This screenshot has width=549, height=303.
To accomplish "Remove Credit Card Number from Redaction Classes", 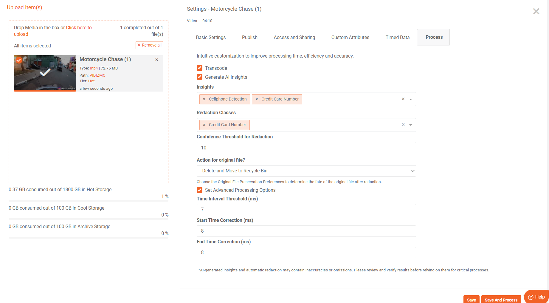I will coord(204,125).
